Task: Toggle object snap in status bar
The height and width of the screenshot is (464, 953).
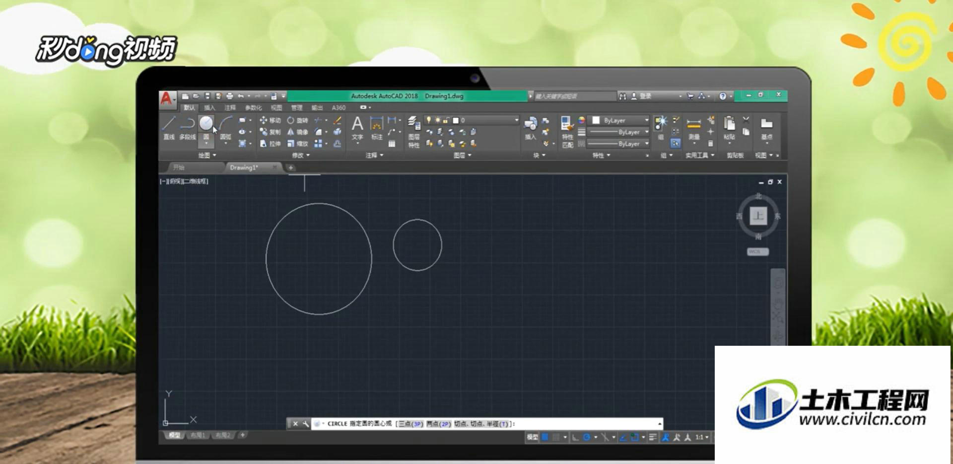Action: [634, 437]
